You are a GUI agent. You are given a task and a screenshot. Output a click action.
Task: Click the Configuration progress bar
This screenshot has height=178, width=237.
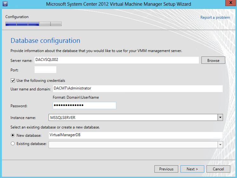coord(33,24)
